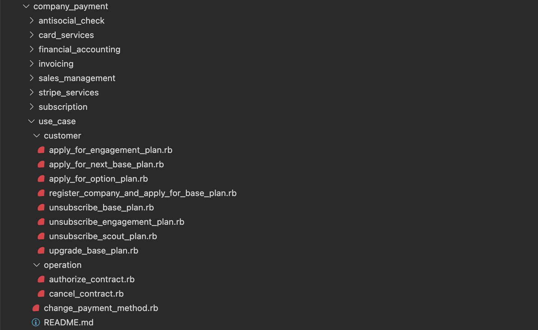Select the financial_accounting folder
Image resolution: width=538 pixels, height=330 pixels.
(x=79, y=50)
